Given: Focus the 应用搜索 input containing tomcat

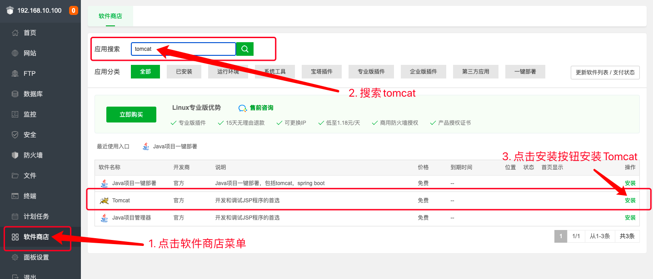Looking at the screenshot, I should pyautogui.click(x=184, y=49).
